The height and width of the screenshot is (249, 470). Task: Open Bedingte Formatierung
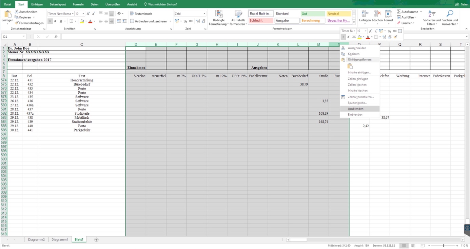point(219,18)
